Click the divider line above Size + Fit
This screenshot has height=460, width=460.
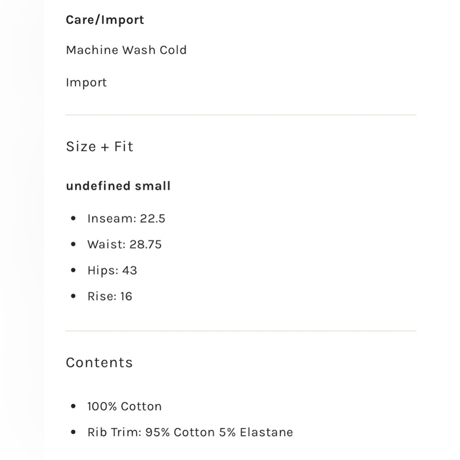(241, 115)
